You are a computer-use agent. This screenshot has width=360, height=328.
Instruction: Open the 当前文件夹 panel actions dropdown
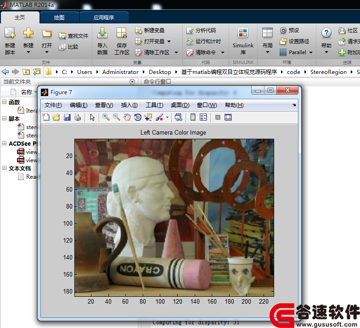click(132, 82)
